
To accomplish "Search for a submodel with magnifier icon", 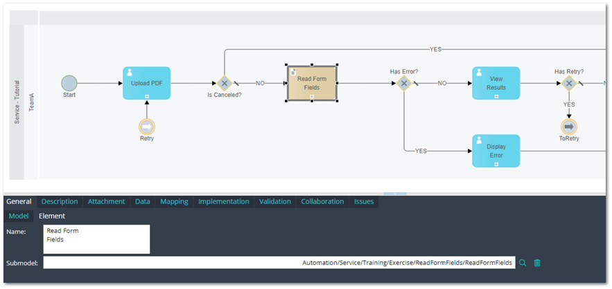I will tap(523, 263).
